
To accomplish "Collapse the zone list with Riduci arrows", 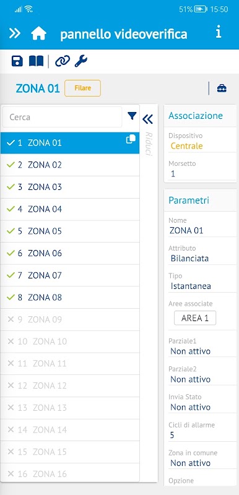I will point(147,119).
